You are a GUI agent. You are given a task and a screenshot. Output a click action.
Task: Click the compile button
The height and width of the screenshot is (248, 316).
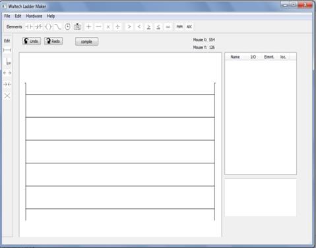tap(86, 42)
